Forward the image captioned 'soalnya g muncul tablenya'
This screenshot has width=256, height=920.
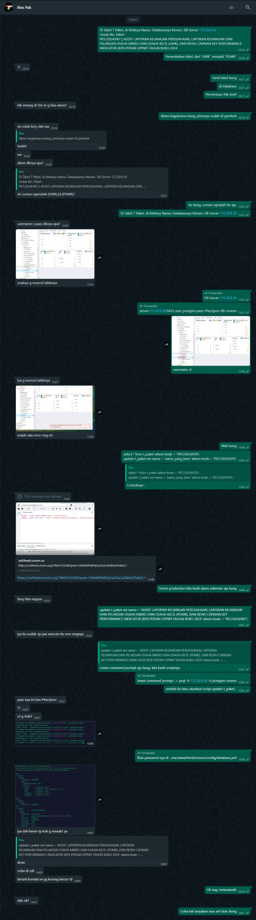tap(100, 257)
